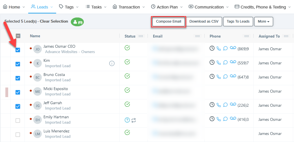Viewport: 294px width, 142px height.
Task: Open the More dropdown button
Action: [x=263, y=21]
